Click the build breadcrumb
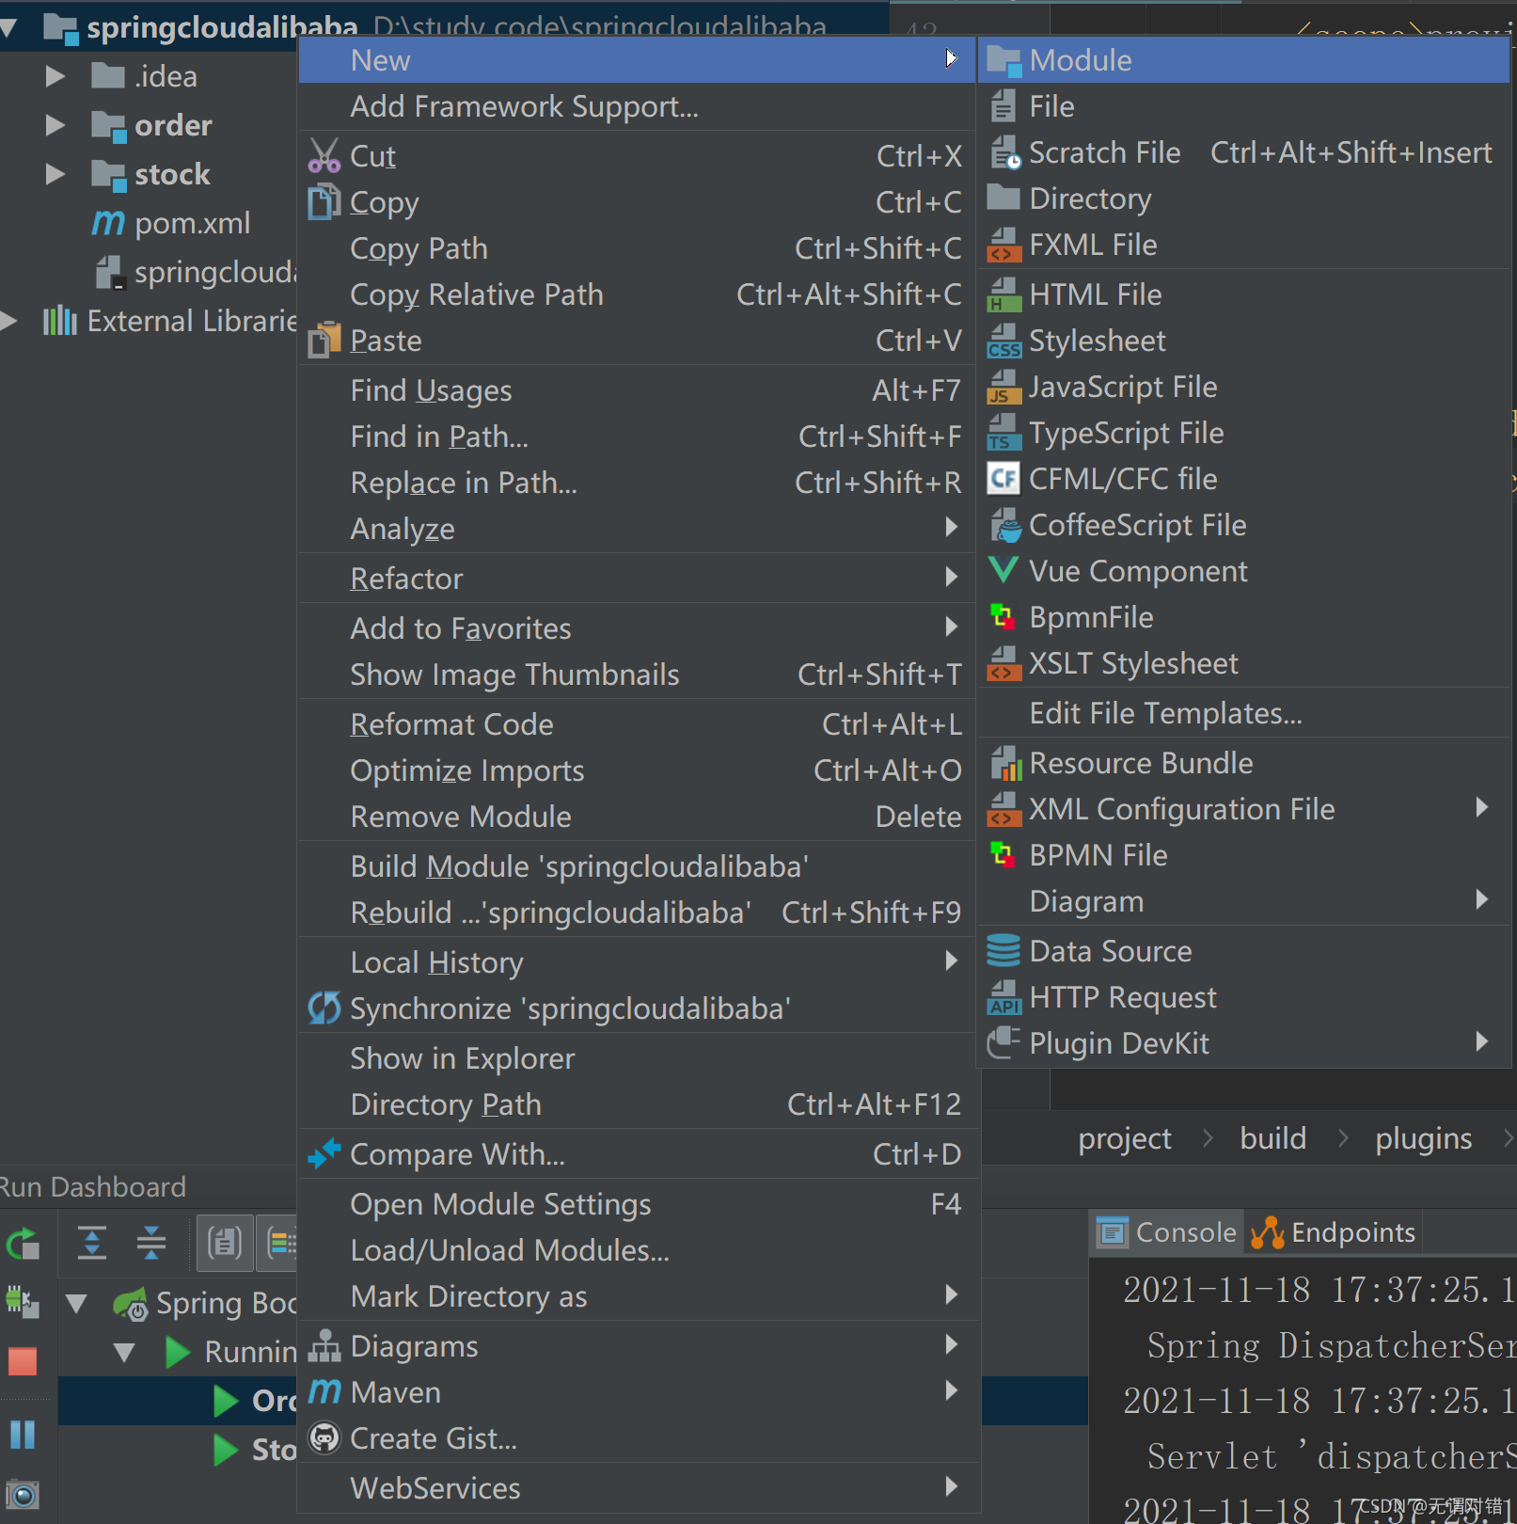This screenshot has width=1517, height=1524. [x=1272, y=1138]
